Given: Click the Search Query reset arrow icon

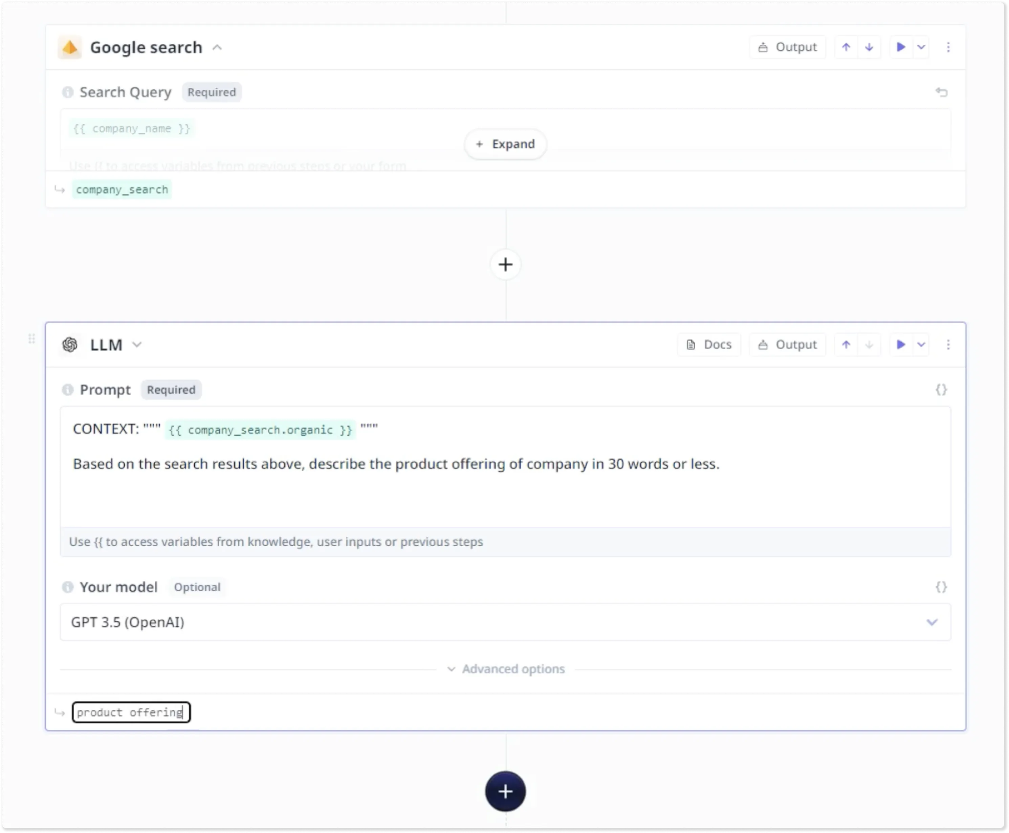Looking at the screenshot, I should [x=941, y=92].
